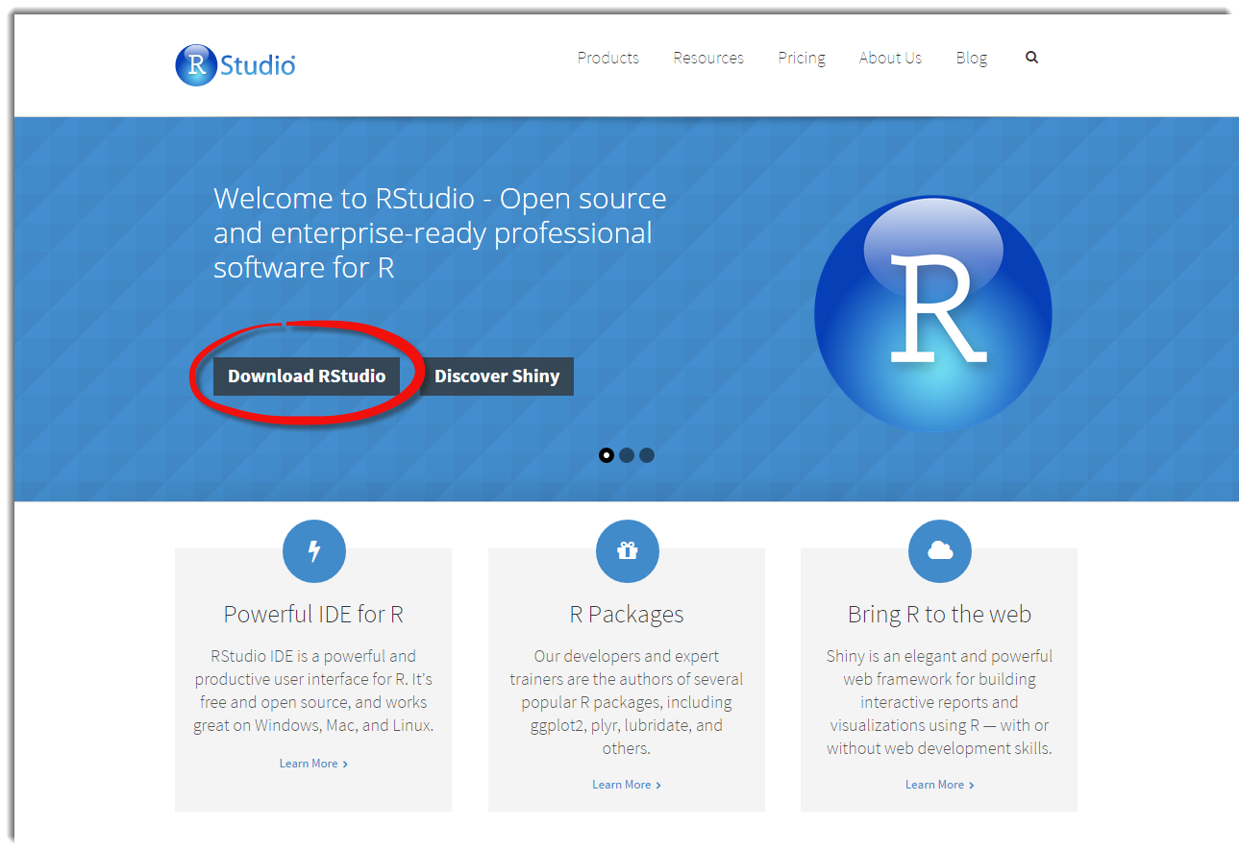Click the lightning bolt IDE icon

(313, 551)
